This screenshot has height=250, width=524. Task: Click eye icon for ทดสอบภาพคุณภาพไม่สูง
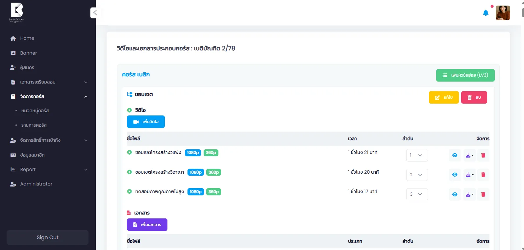pos(455,194)
